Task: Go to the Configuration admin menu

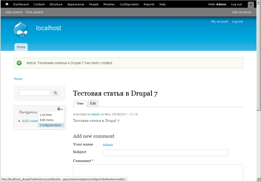Action: click(x=129, y=5)
